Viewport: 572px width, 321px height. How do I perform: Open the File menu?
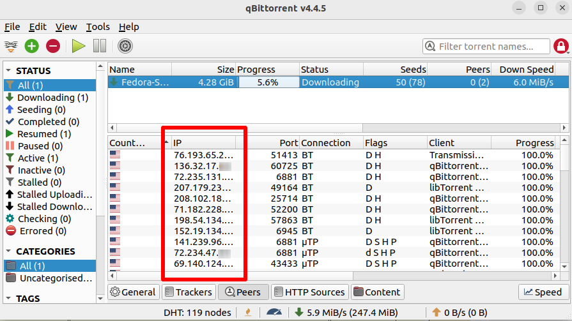[12, 27]
